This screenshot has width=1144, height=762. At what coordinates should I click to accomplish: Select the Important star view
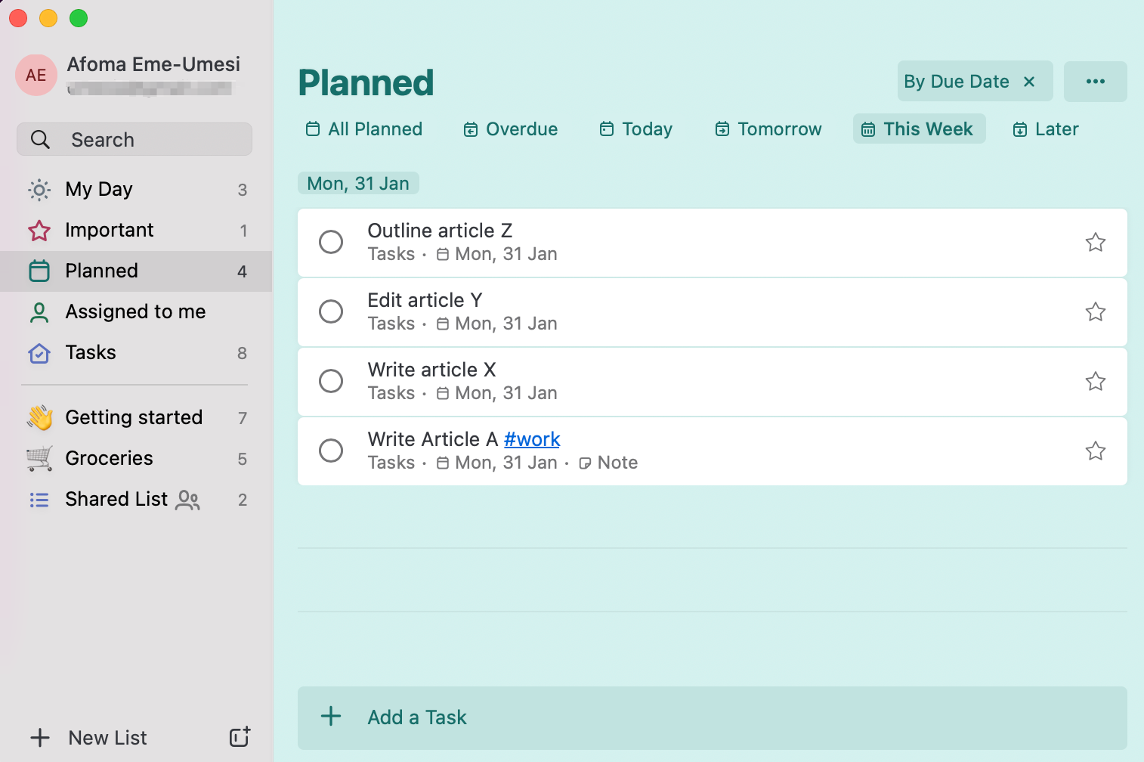(x=39, y=230)
